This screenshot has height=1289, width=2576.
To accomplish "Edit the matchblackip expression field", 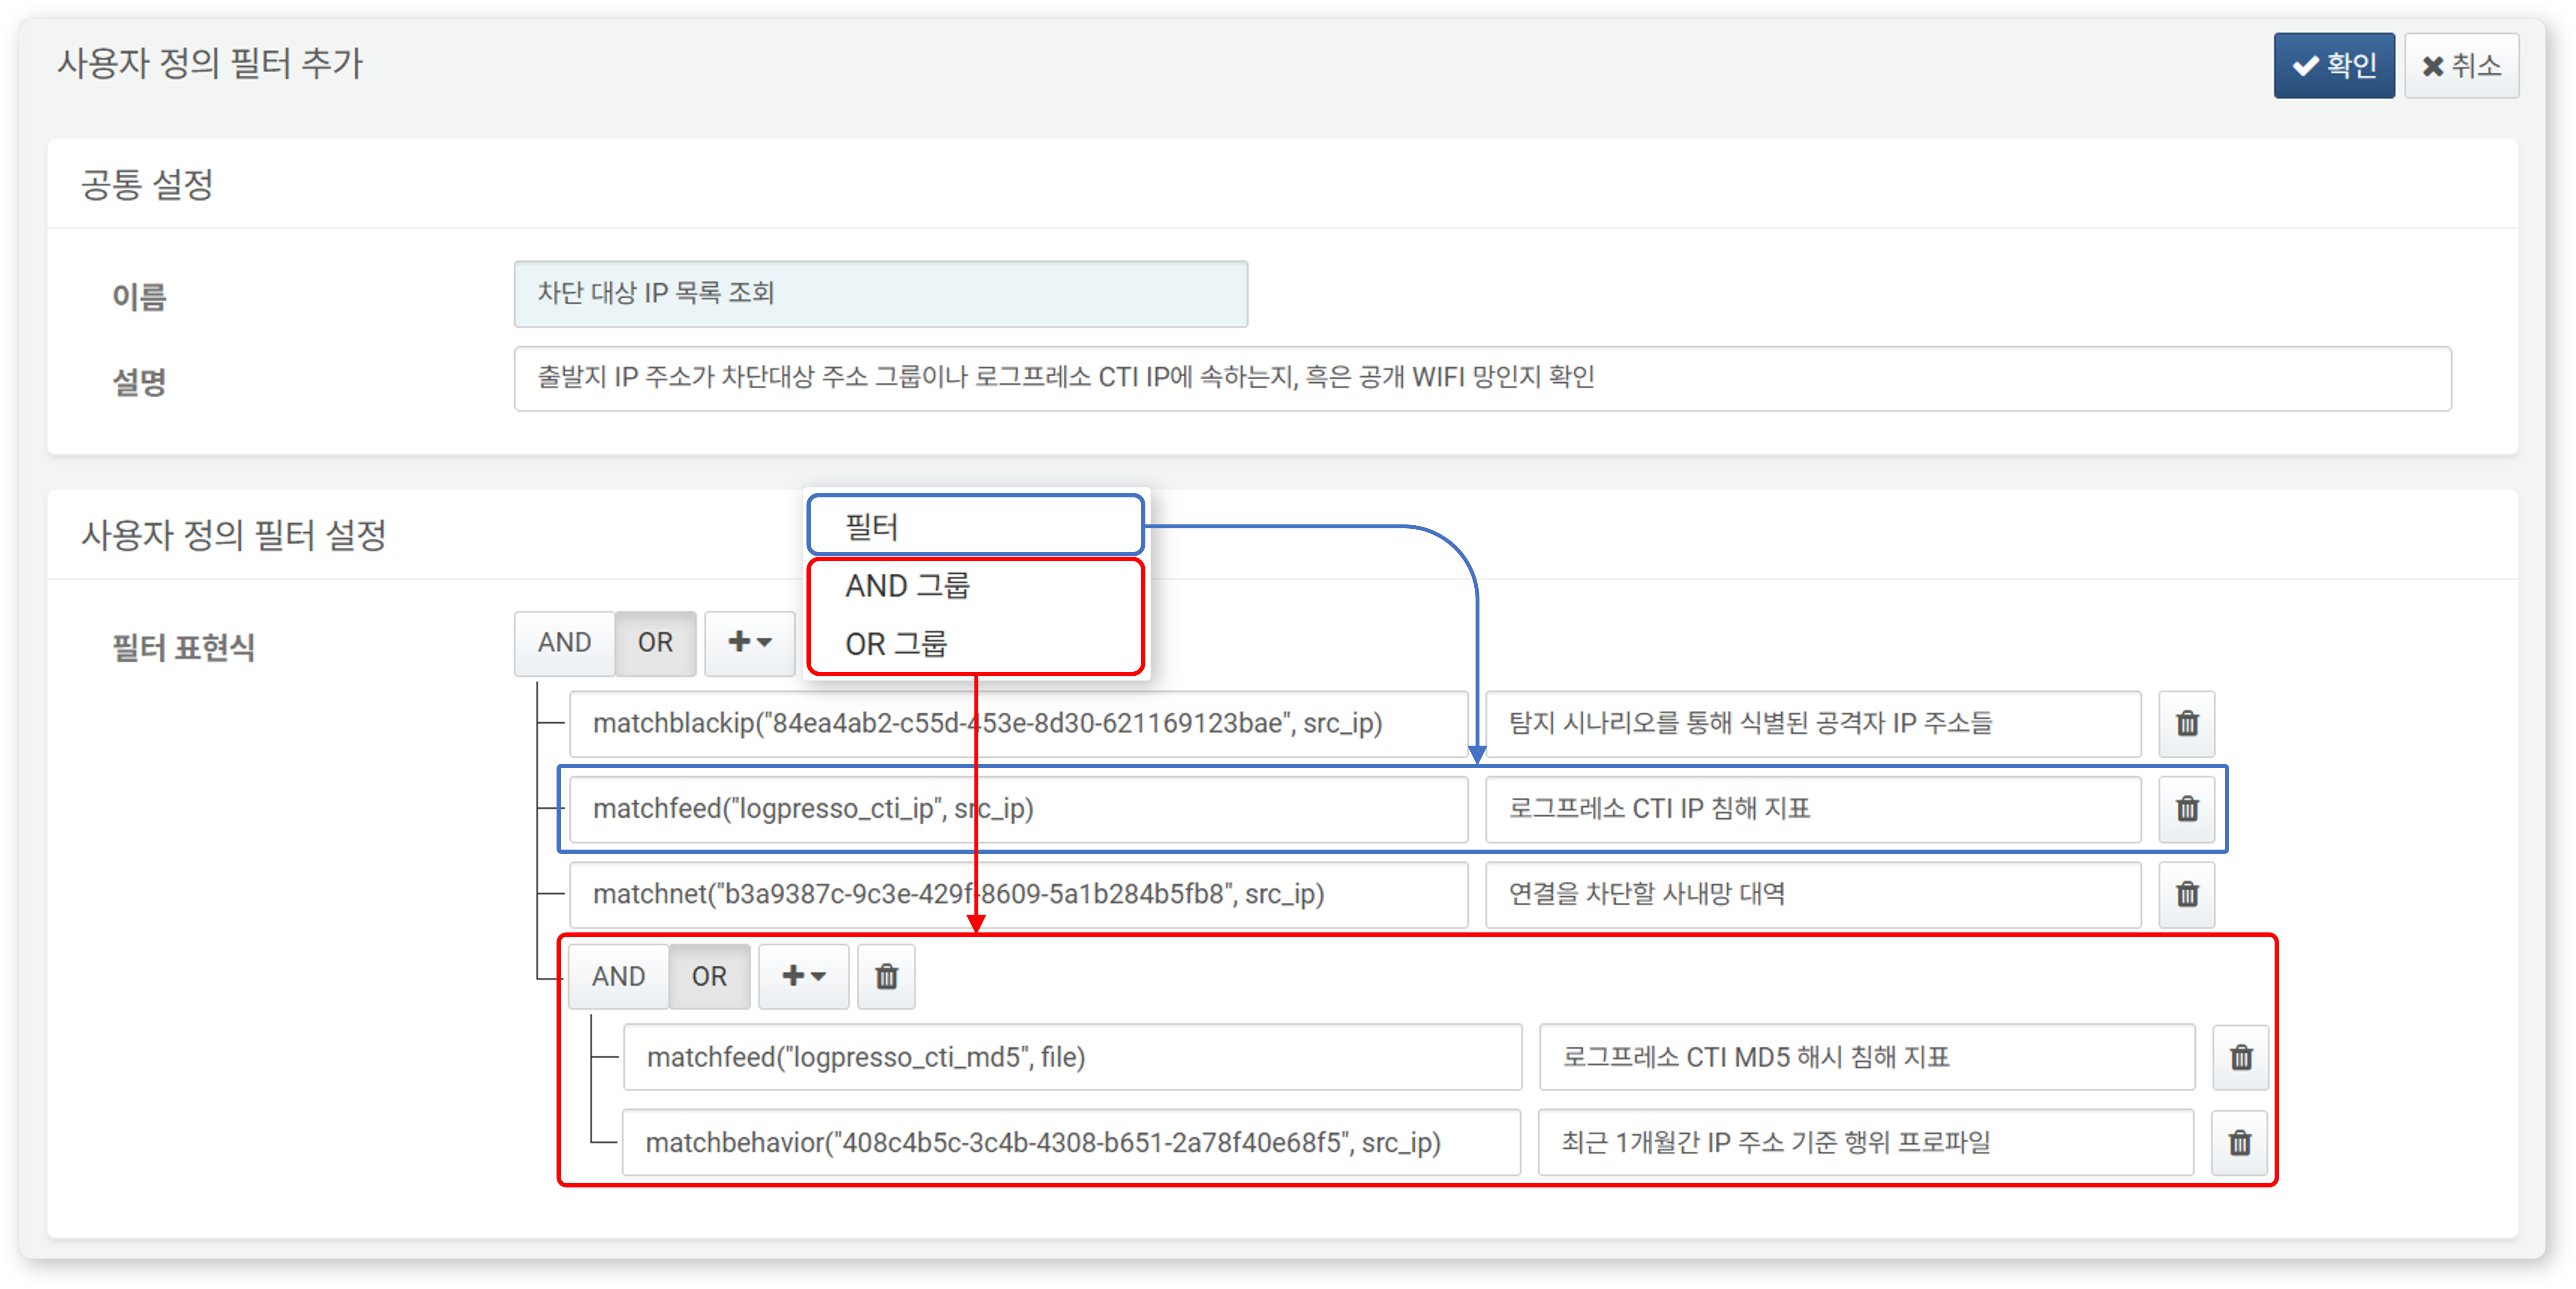I will pos(1019,724).
